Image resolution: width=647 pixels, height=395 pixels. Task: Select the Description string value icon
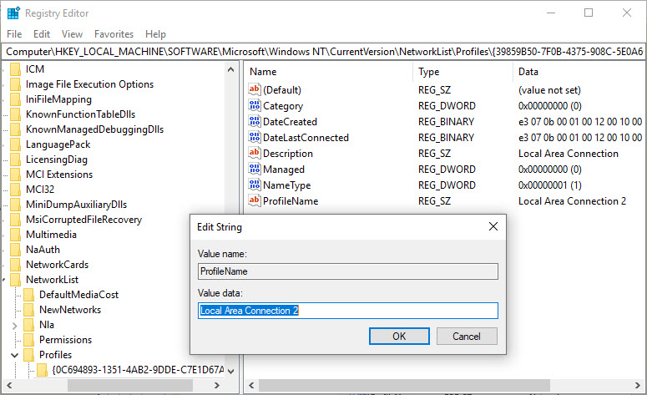pyautogui.click(x=254, y=153)
